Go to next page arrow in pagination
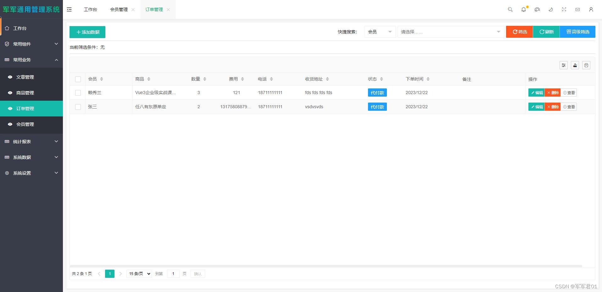 coord(120,274)
